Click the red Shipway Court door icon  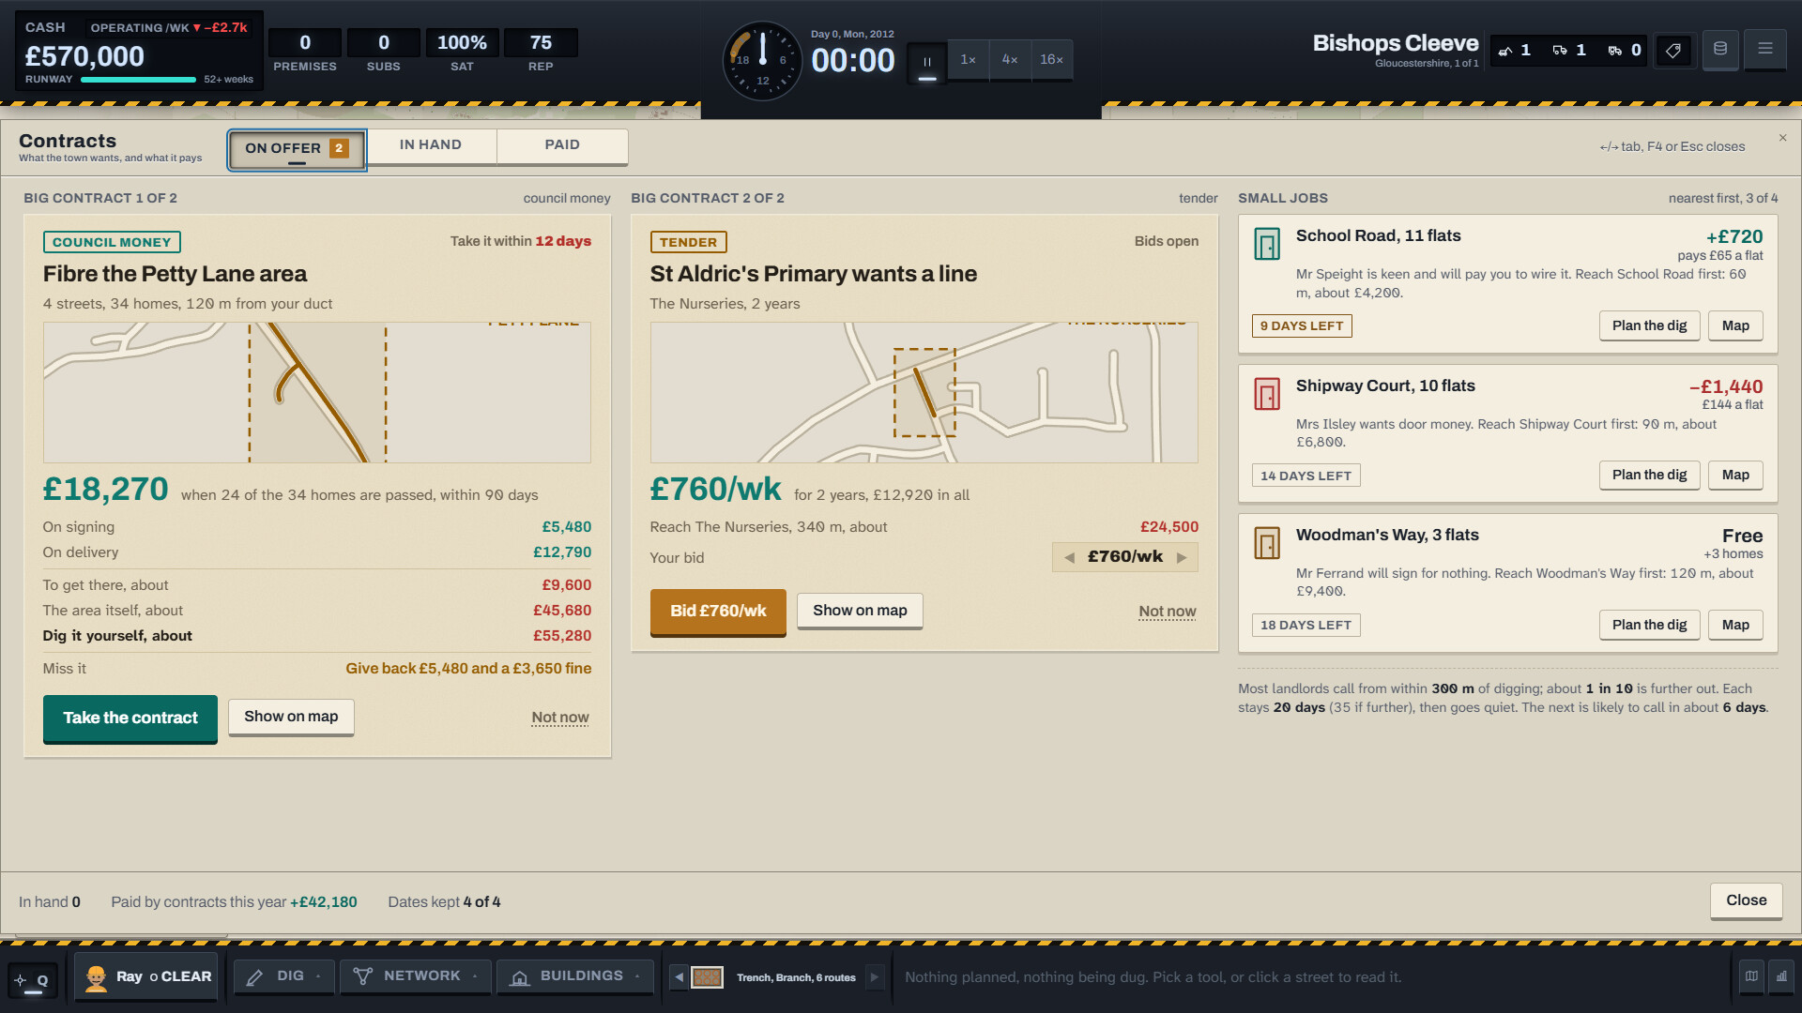tap(1267, 394)
